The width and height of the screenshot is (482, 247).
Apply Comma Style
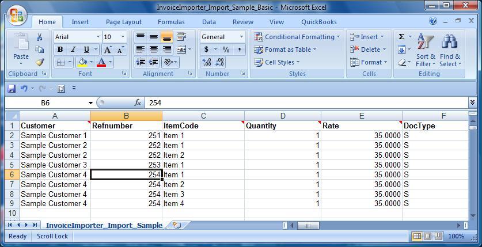click(239, 50)
